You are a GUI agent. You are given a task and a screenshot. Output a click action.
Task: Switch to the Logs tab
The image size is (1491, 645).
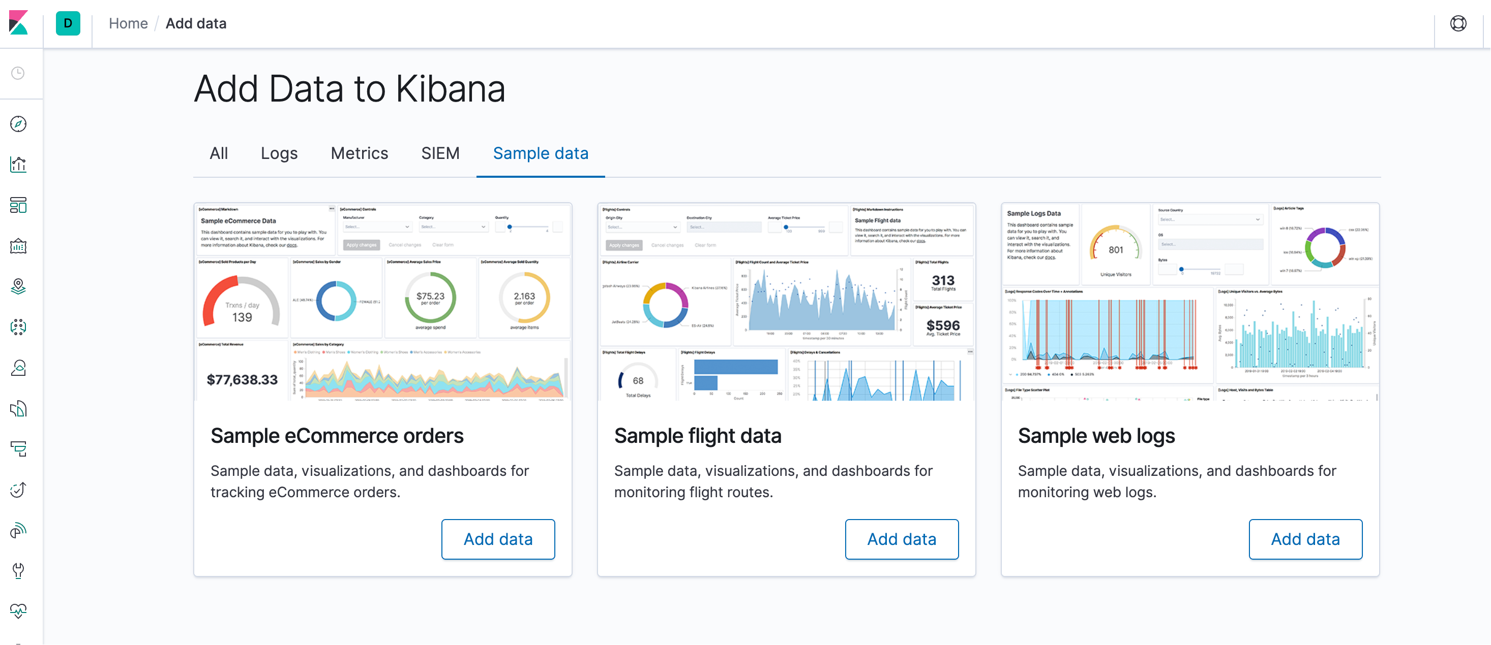click(279, 153)
